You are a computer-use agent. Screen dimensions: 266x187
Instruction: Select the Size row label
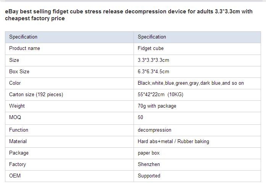(x=14, y=60)
